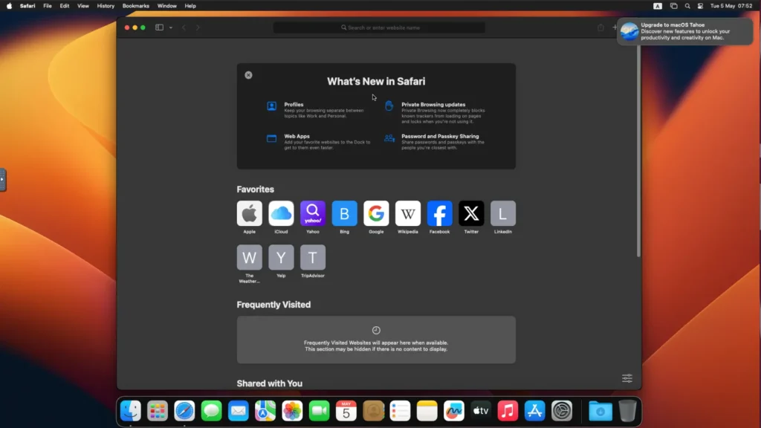Open the Yahoo favorite
Viewport: 761px width, 428px height.
[x=313, y=213]
